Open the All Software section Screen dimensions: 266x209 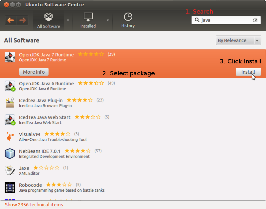coord(49,21)
